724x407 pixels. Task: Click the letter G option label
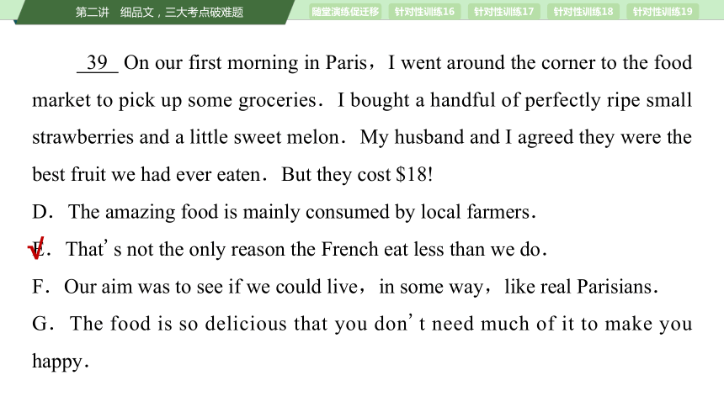pos(42,324)
